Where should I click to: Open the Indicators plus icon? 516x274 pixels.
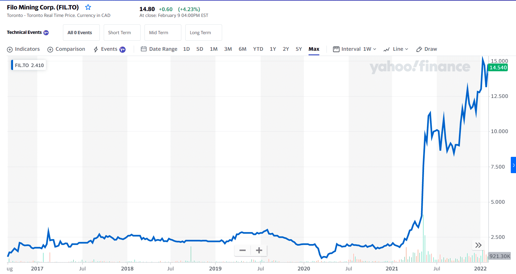point(10,49)
